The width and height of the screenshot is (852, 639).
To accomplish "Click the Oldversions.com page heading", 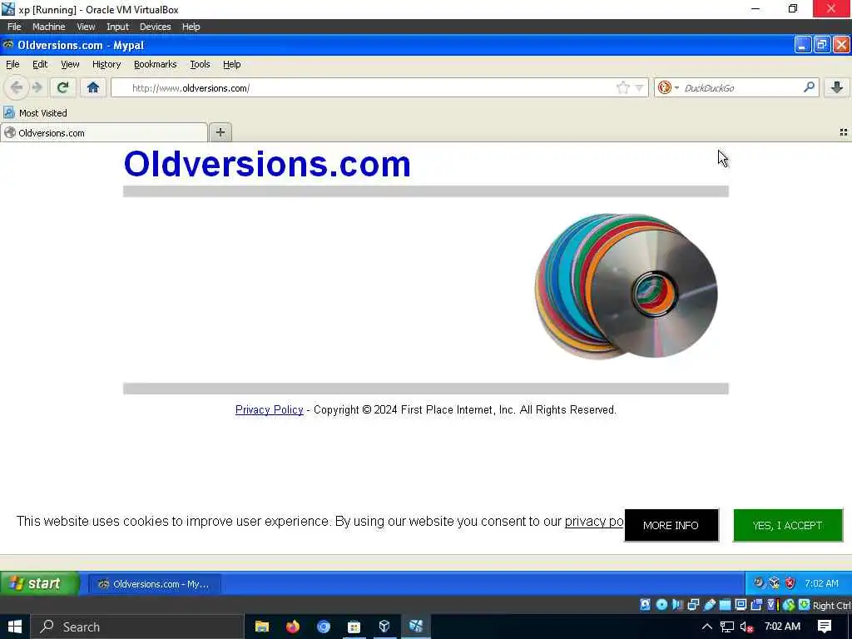I will [x=267, y=164].
